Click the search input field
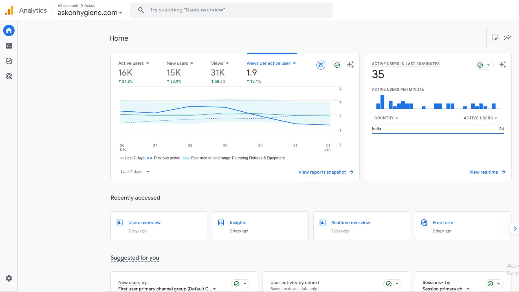The height and width of the screenshot is (292, 519). [231, 10]
